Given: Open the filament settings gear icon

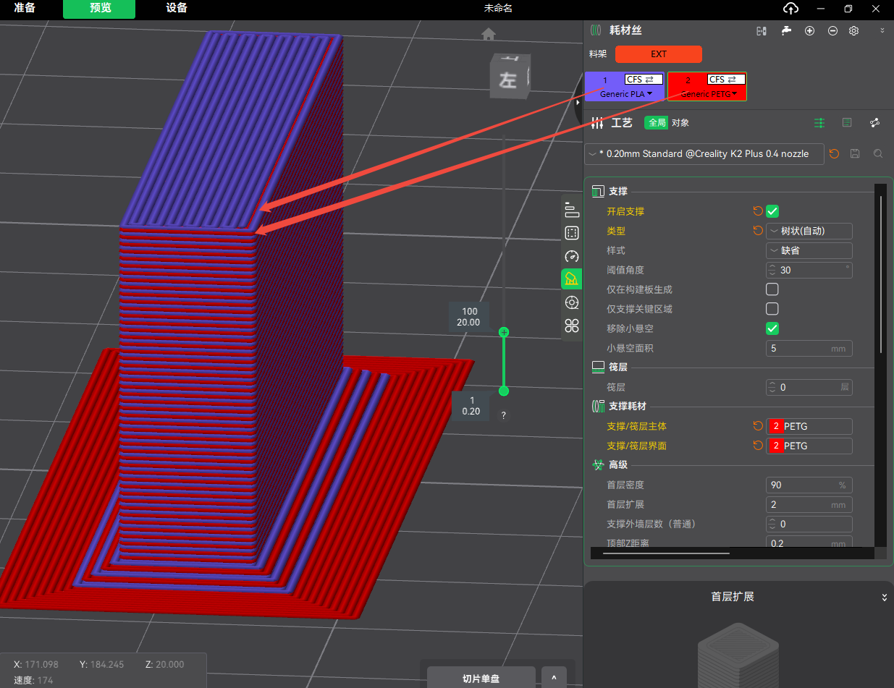Looking at the screenshot, I should pos(853,31).
